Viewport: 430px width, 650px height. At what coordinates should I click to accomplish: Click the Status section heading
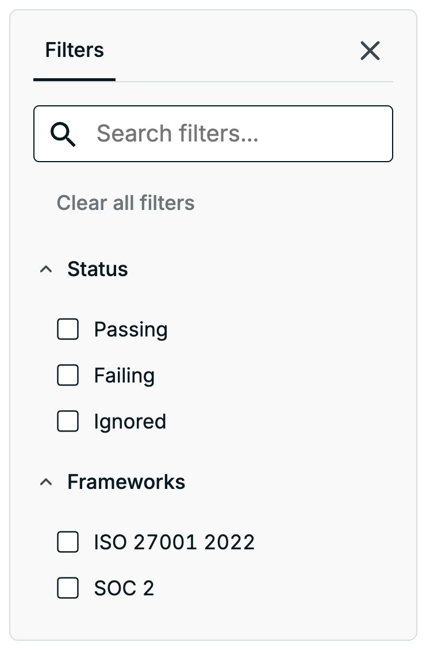[98, 269]
